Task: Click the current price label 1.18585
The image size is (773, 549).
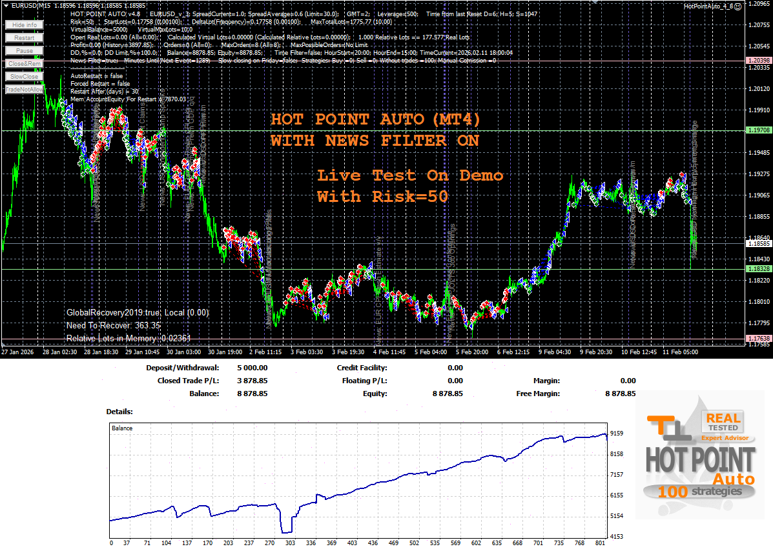Action: coord(759,244)
